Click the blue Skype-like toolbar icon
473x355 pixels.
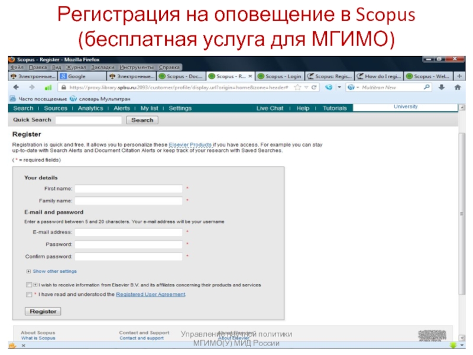tap(329, 87)
